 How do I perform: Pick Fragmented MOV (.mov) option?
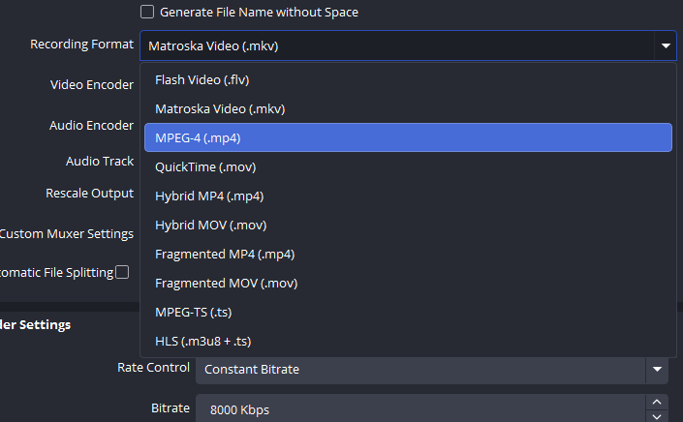(x=408, y=284)
